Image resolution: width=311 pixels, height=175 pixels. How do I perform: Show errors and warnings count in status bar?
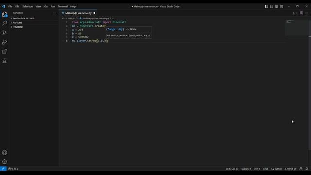13,169
